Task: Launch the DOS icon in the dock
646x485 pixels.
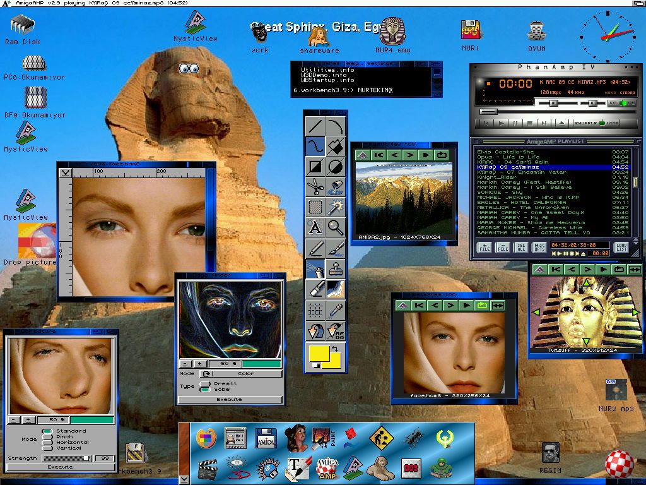Action: coord(411,468)
